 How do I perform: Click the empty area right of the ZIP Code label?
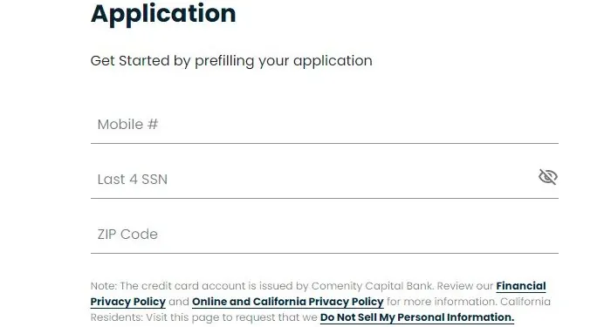coord(351,235)
